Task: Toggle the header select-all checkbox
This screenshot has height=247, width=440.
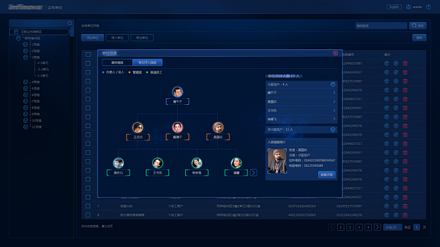Action: [88, 54]
